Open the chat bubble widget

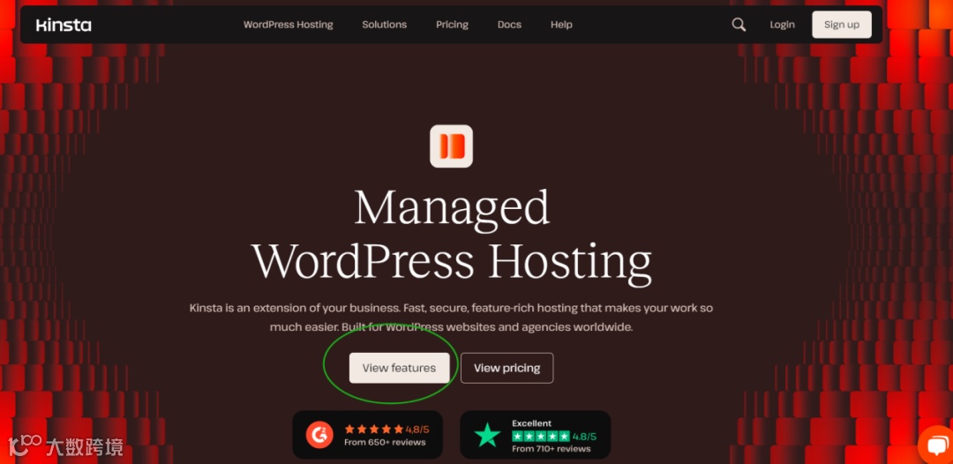(936, 446)
